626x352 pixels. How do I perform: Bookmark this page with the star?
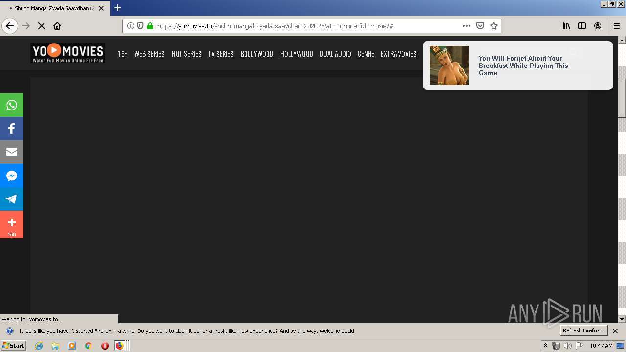pyautogui.click(x=494, y=26)
